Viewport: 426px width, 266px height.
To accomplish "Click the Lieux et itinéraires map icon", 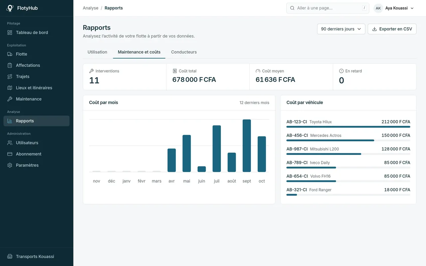I will (10, 88).
